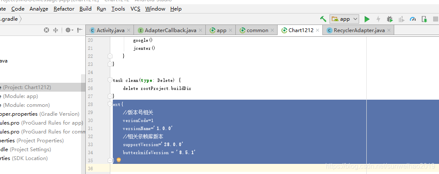Click the line 'verionCode=1'
The height and width of the screenshot is (174, 439).
click(138, 120)
